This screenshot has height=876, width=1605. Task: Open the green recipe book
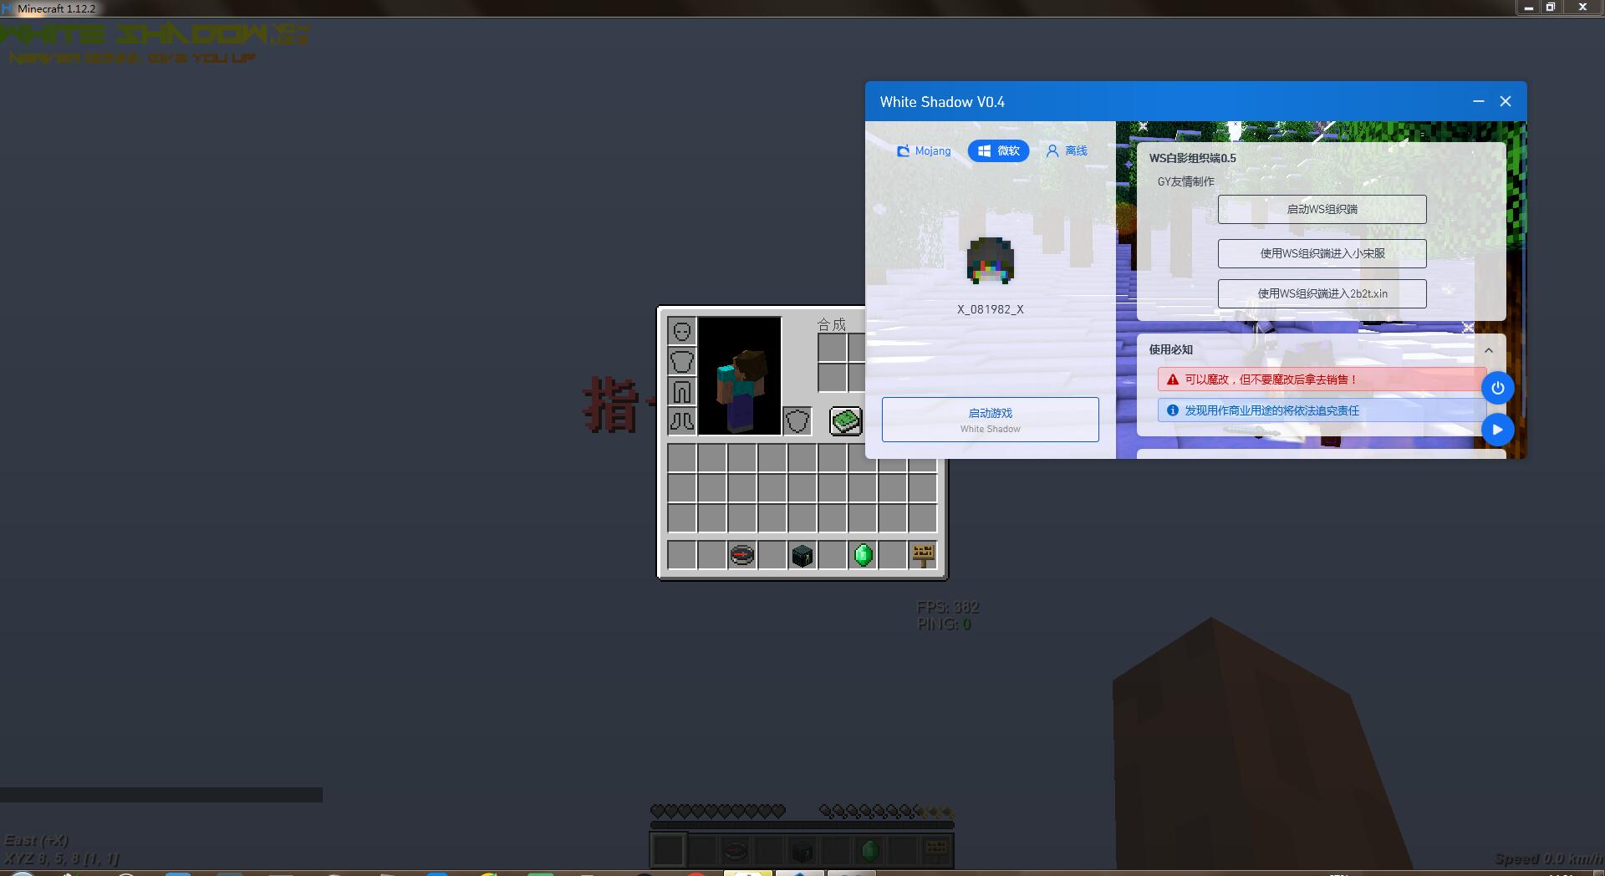[x=845, y=420]
